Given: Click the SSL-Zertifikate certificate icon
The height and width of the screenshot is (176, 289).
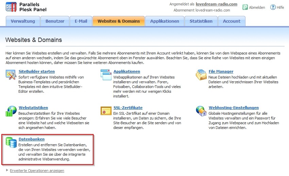Looking at the screenshot, I should point(106,111).
